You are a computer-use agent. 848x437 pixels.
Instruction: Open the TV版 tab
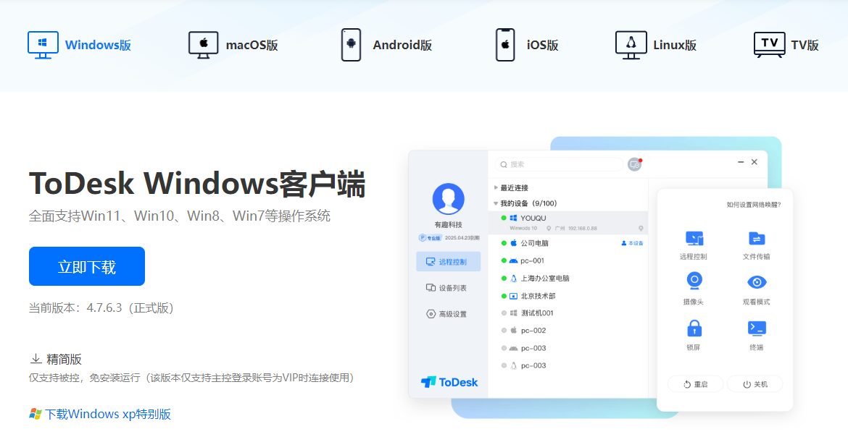point(786,45)
